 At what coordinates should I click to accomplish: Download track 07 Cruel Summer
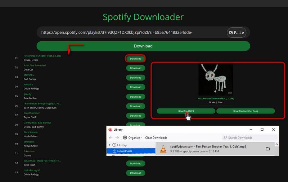[136, 116]
